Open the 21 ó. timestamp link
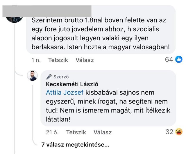This screenshot has width=186, height=154. 52,132
